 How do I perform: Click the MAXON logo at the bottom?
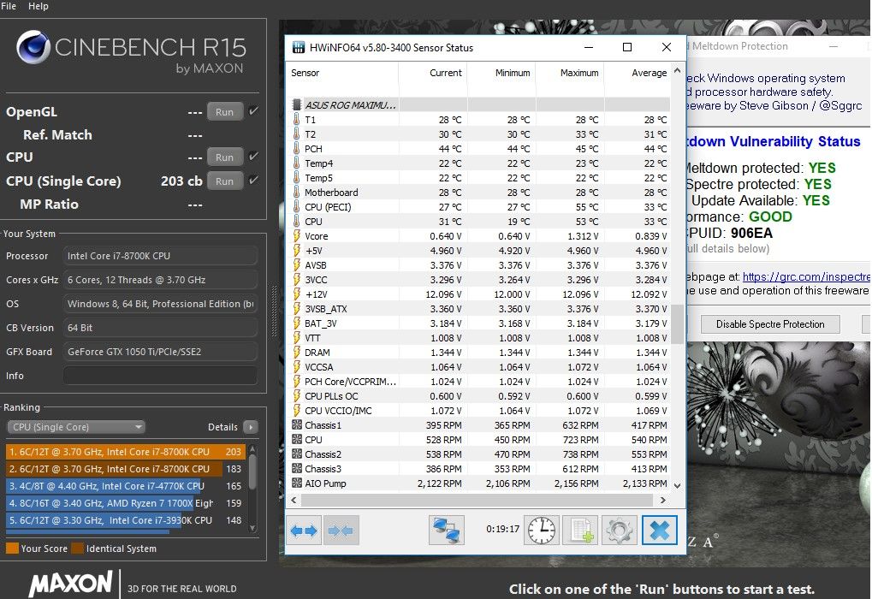pyautogui.click(x=71, y=584)
